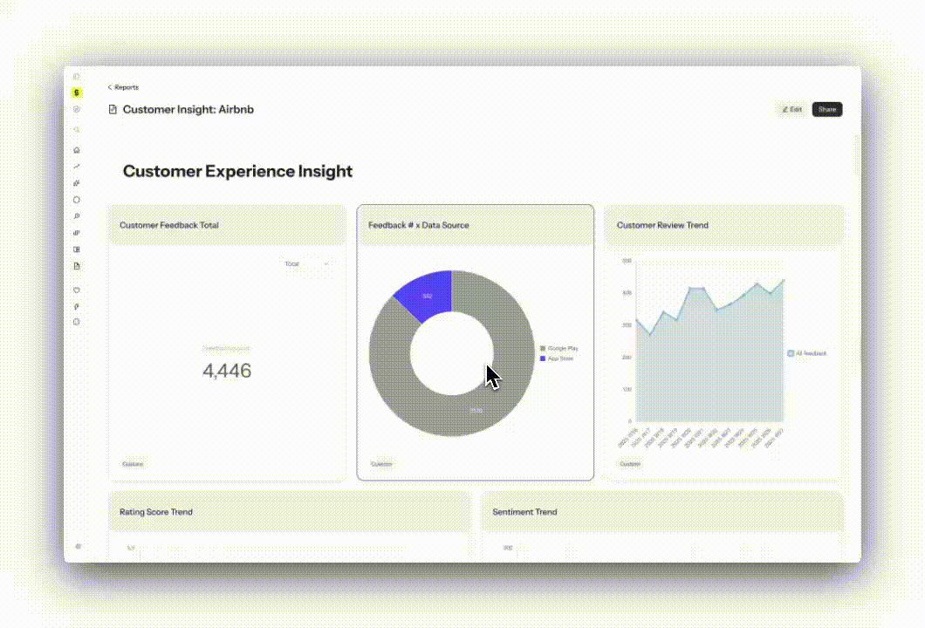Toggle the sidebar panel icon at top
Image resolution: width=925 pixels, height=628 pixels.
click(x=77, y=76)
